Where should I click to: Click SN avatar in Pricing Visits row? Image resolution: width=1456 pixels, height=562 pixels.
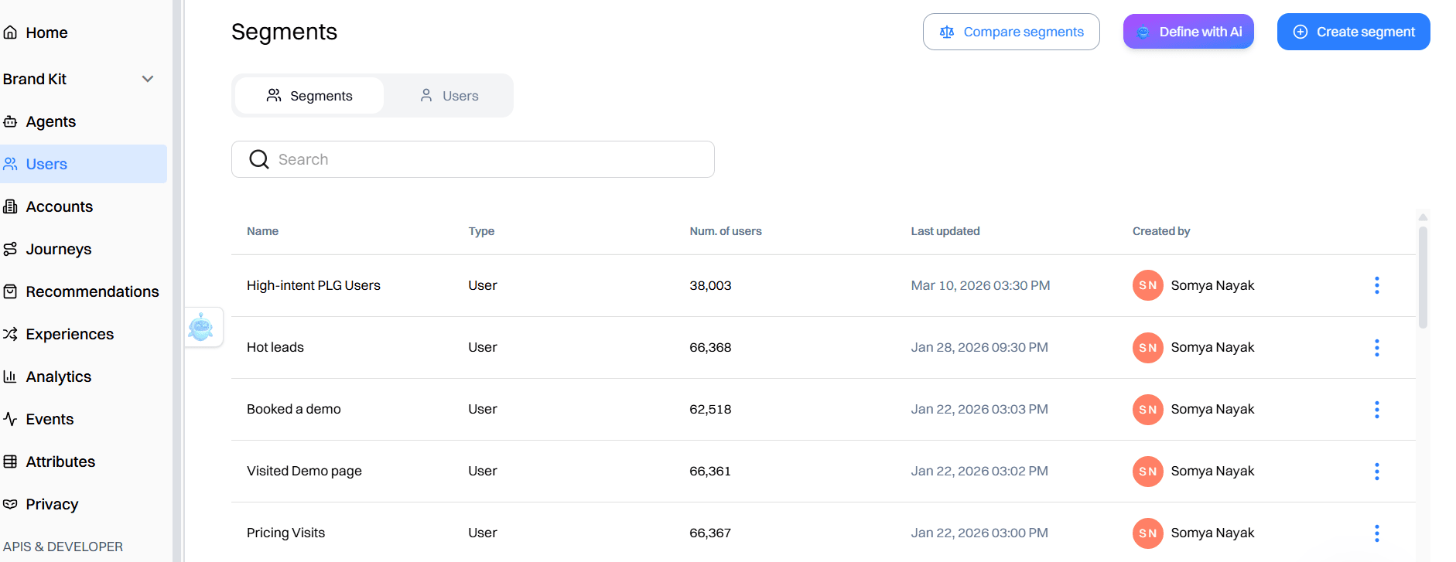[x=1148, y=533]
